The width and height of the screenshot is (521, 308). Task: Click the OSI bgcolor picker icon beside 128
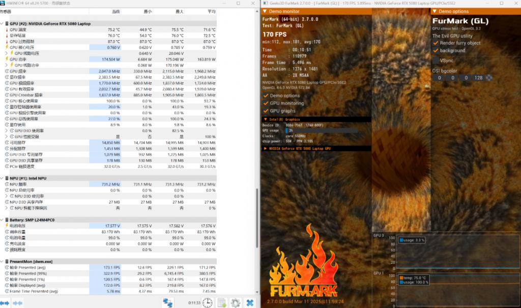(489, 78)
